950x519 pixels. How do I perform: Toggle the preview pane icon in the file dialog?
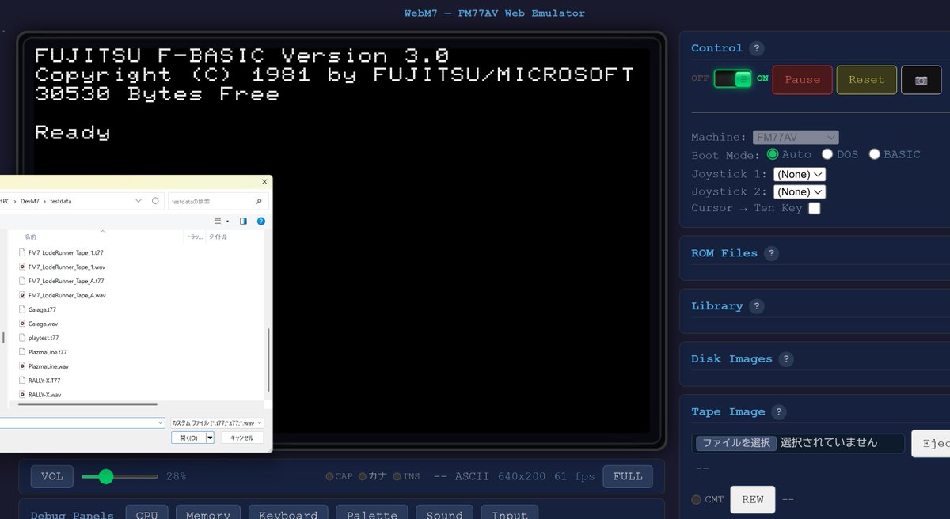click(x=243, y=222)
